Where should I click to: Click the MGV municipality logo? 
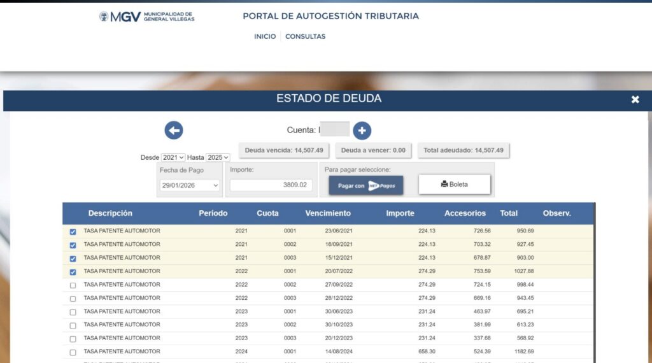147,17
